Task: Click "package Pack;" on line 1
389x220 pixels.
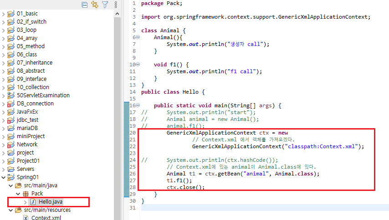Action: click(162, 3)
